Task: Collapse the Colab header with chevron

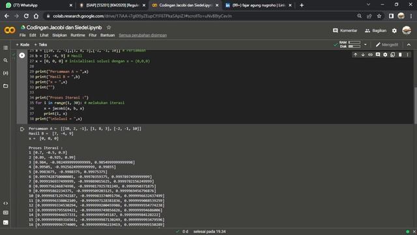Action: click(409, 45)
